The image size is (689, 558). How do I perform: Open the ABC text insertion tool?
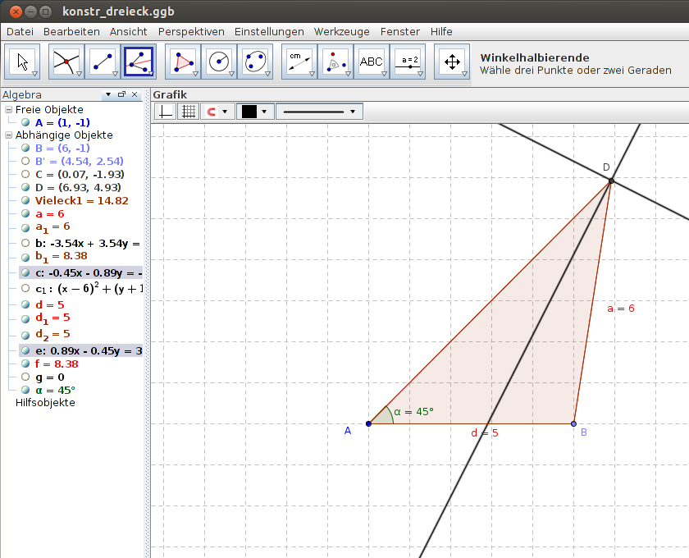coord(372,61)
